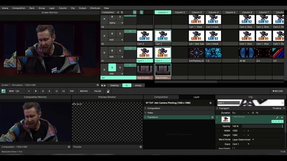
Task: Expand the Video section
Action: click(x=145, y=113)
